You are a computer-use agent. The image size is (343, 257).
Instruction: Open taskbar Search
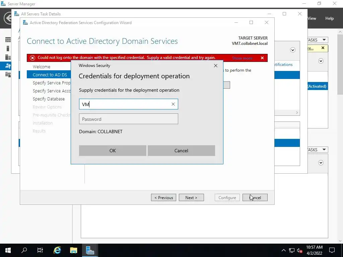coord(24,250)
